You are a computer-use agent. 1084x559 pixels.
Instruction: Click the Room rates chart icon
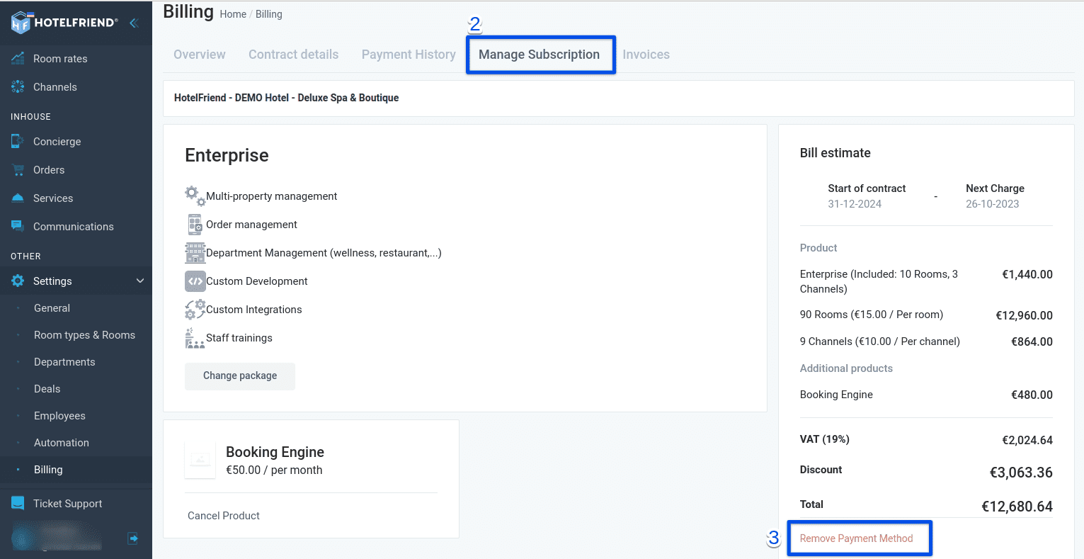click(18, 59)
